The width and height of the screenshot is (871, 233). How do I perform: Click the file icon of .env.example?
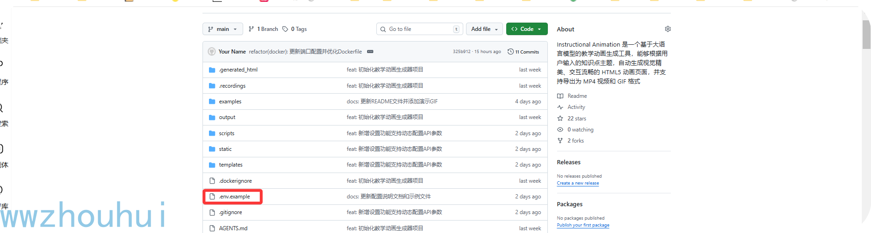pyautogui.click(x=212, y=197)
